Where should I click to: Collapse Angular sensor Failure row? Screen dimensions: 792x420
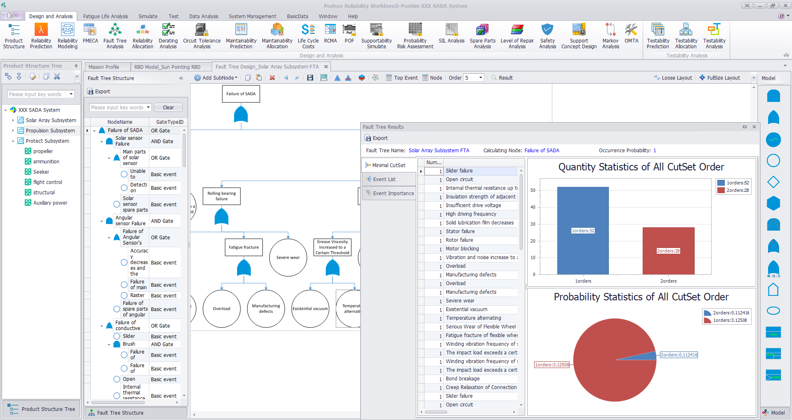102,221
